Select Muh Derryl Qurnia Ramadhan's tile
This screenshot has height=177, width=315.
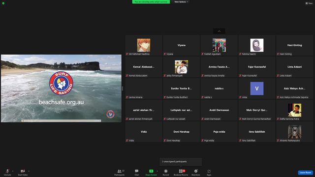257,110
